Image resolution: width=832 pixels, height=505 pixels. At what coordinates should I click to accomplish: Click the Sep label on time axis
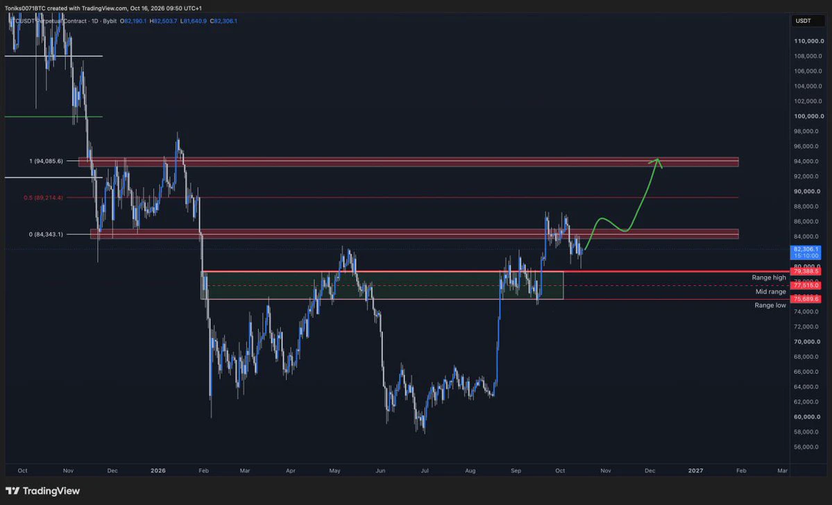516,470
